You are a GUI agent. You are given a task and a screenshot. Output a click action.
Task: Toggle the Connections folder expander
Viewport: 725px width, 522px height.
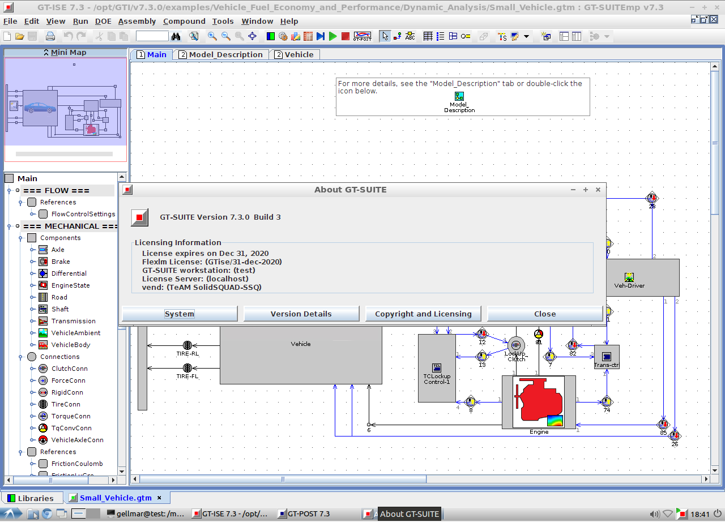coord(20,357)
